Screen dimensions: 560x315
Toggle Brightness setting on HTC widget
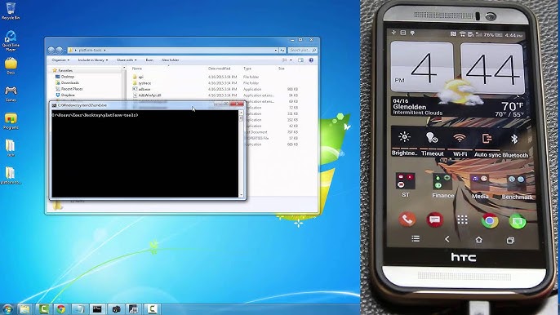pyautogui.click(x=404, y=143)
